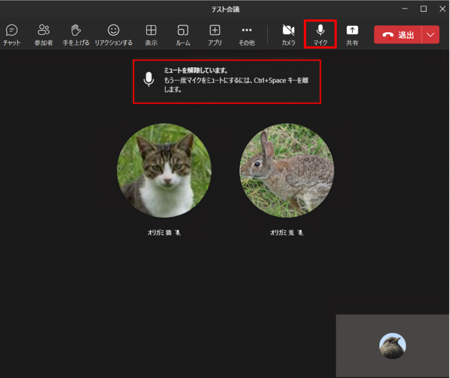
Task: Open リアクションする reactions smiley
Action: pos(113,35)
